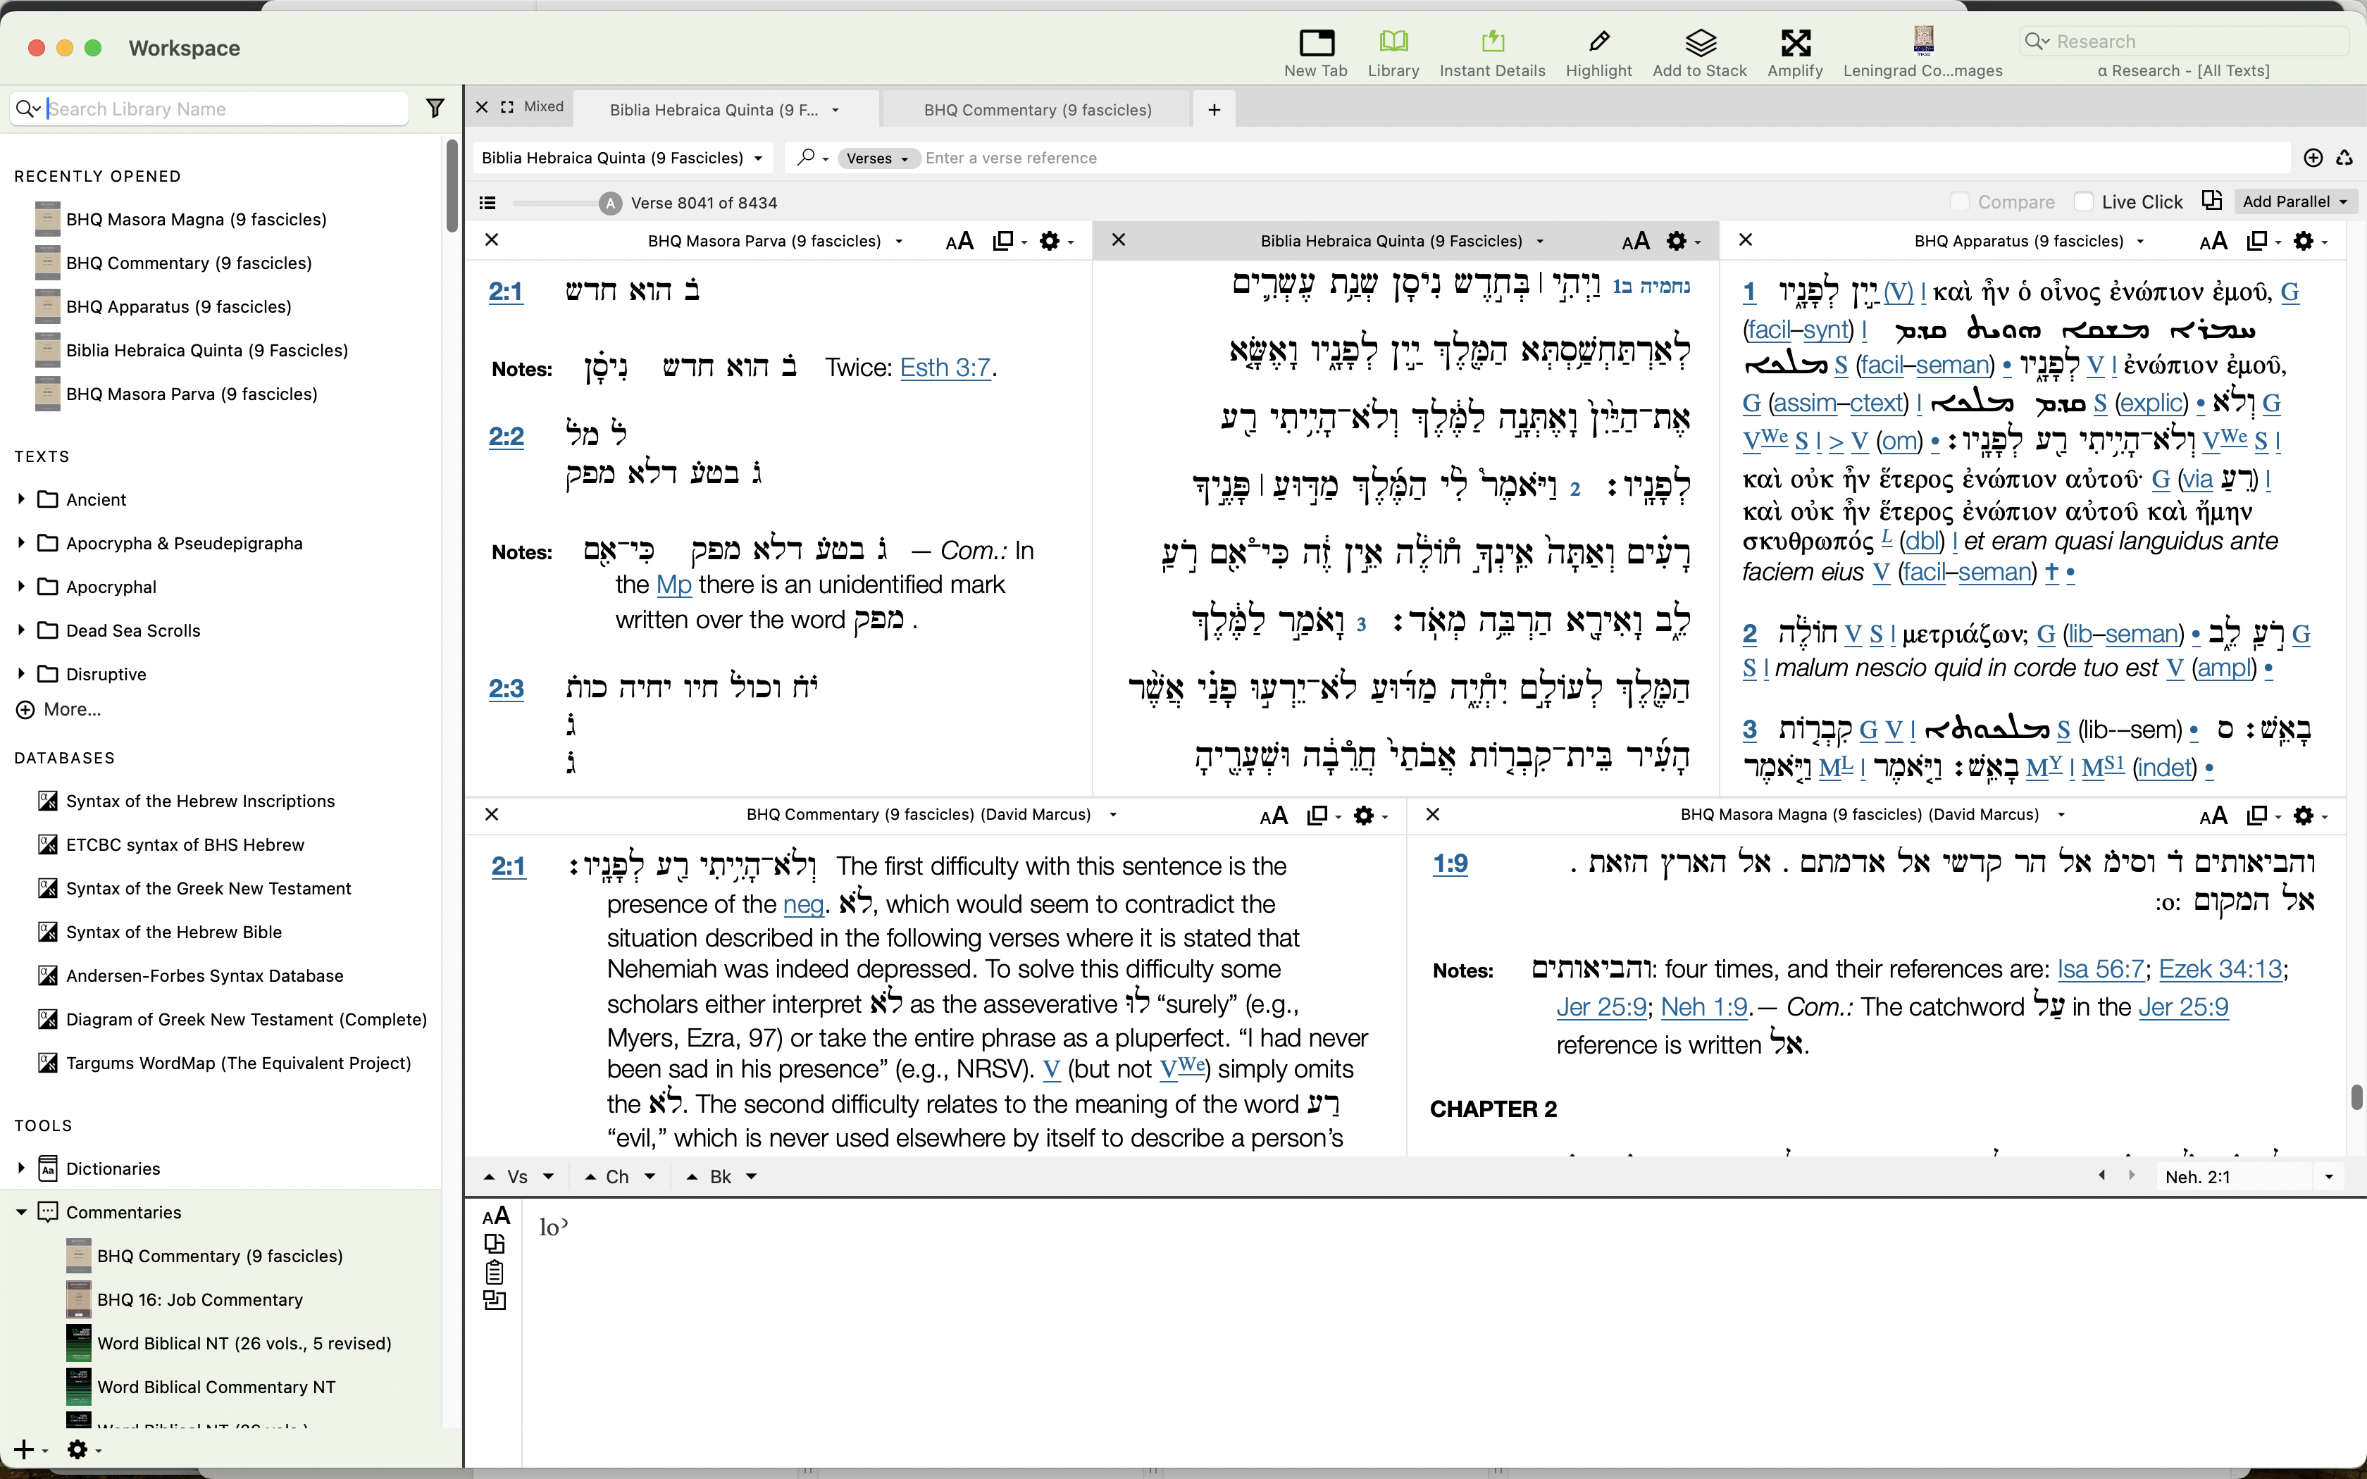
Task: Open a New Tab from toolbar
Action: [x=1315, y=53]
